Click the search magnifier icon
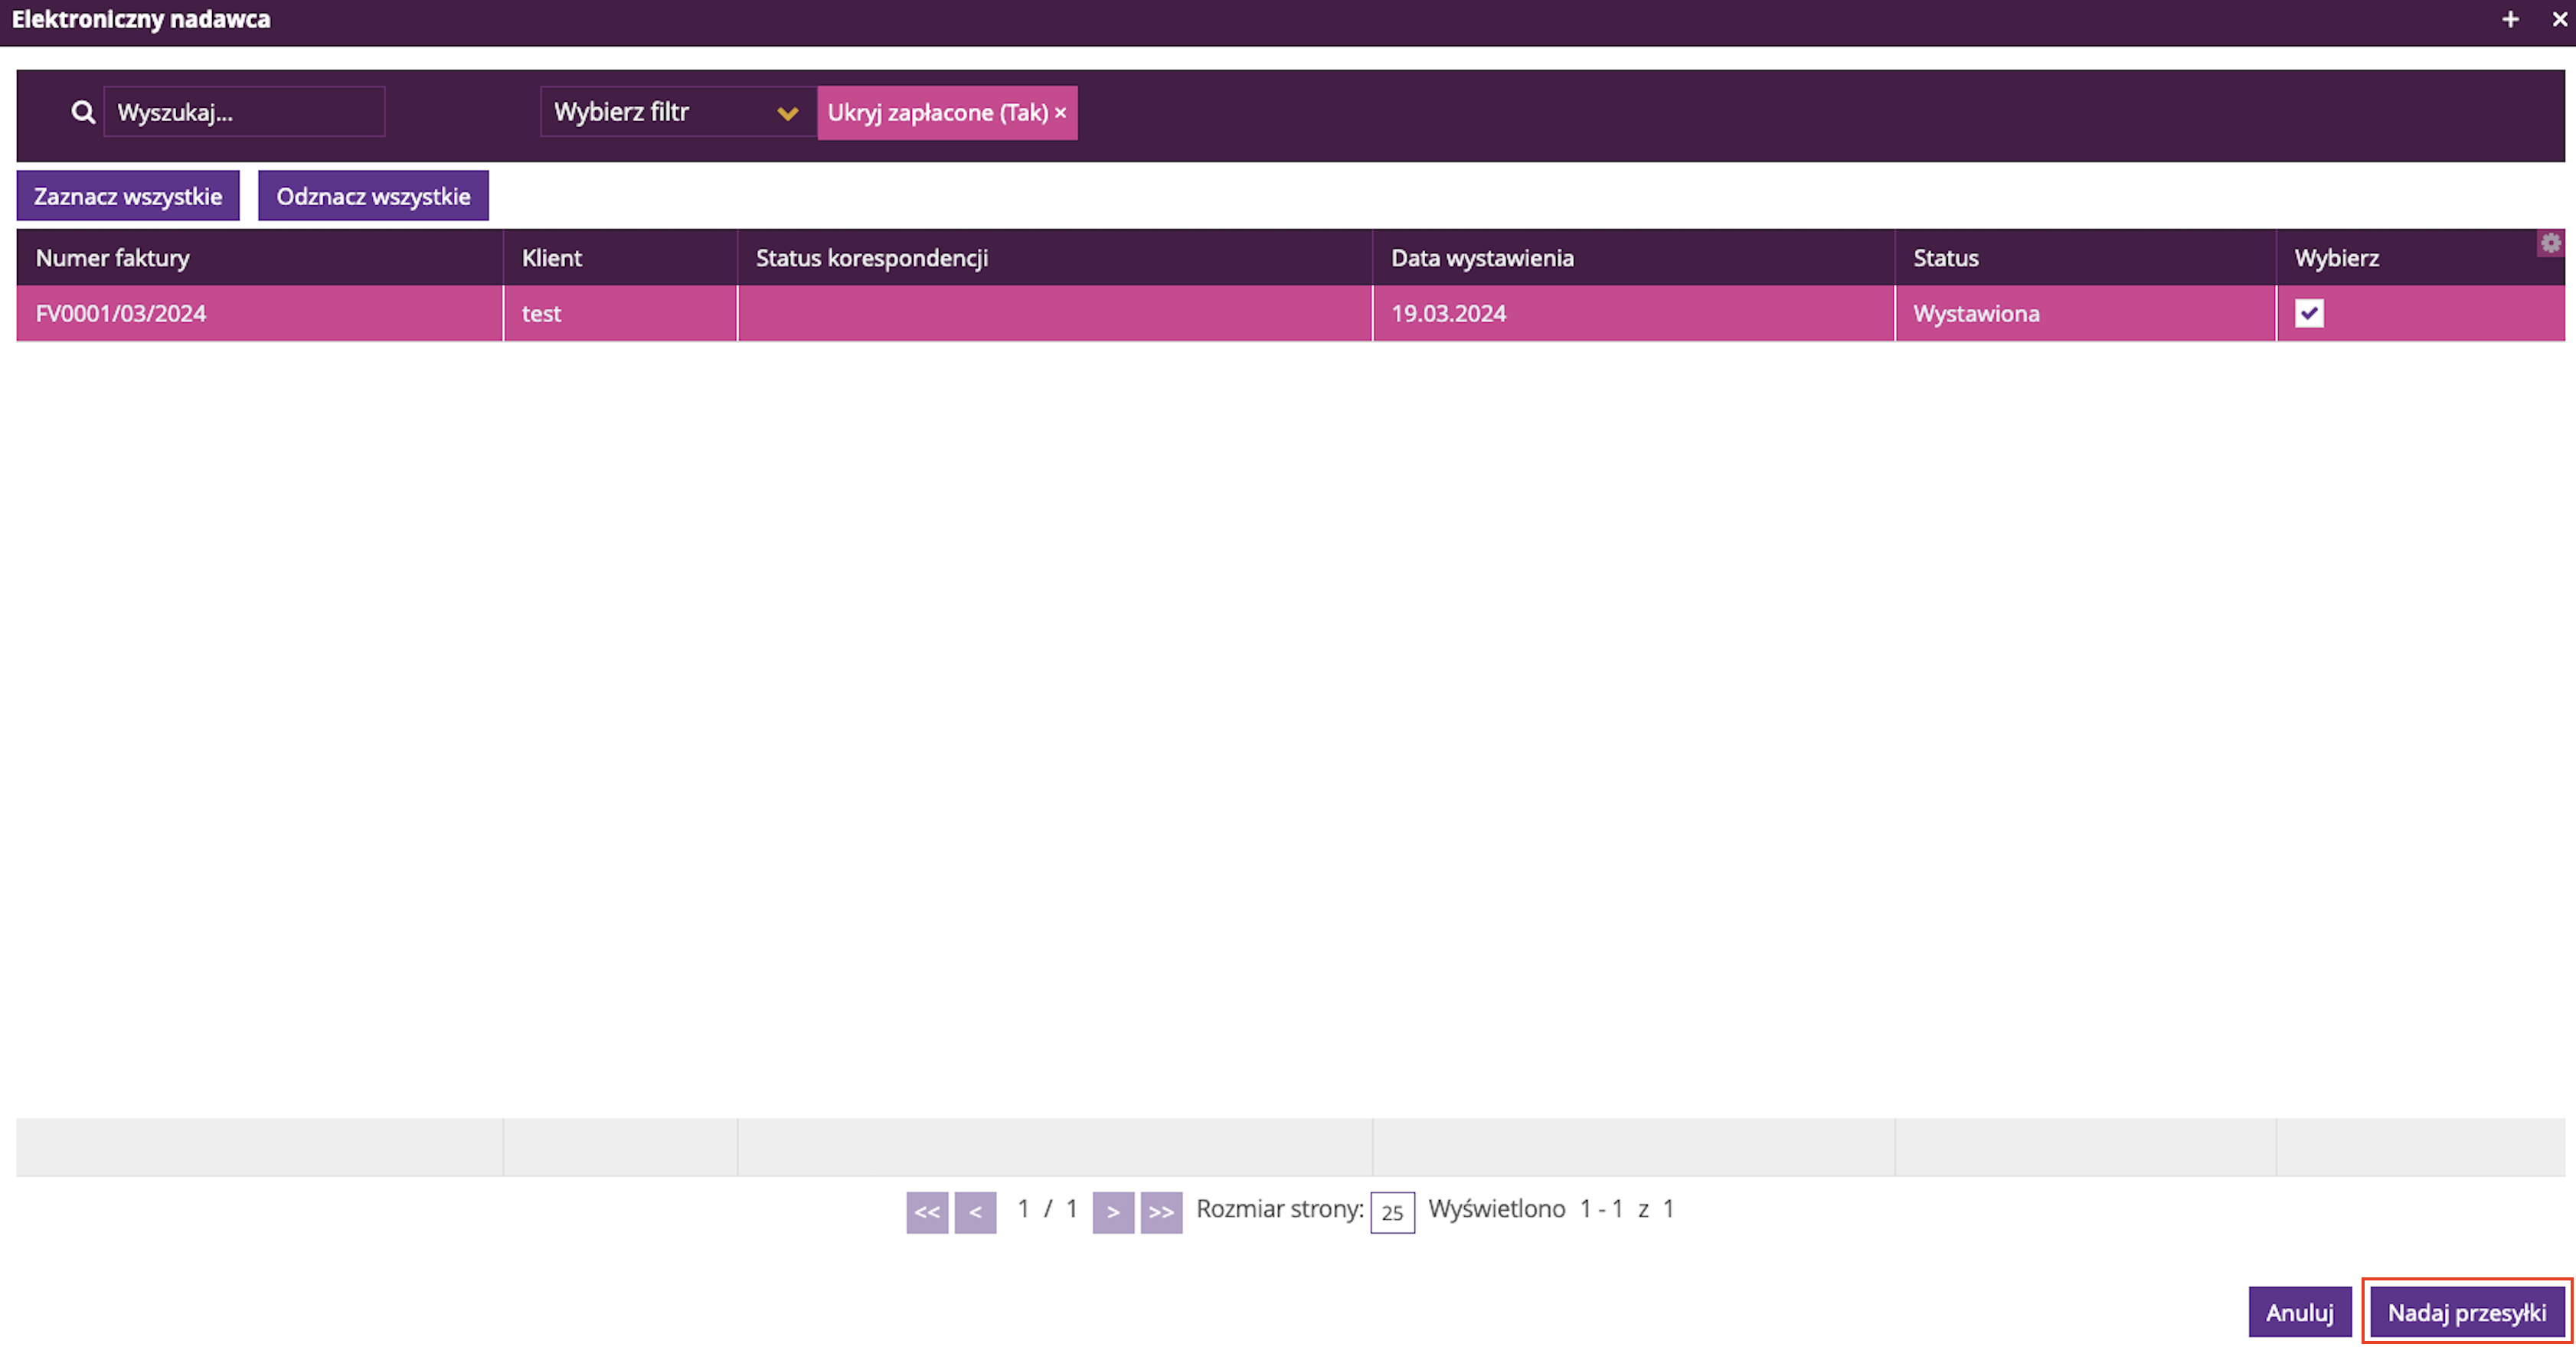2576x1347 pixels. [x=83, y=112]
